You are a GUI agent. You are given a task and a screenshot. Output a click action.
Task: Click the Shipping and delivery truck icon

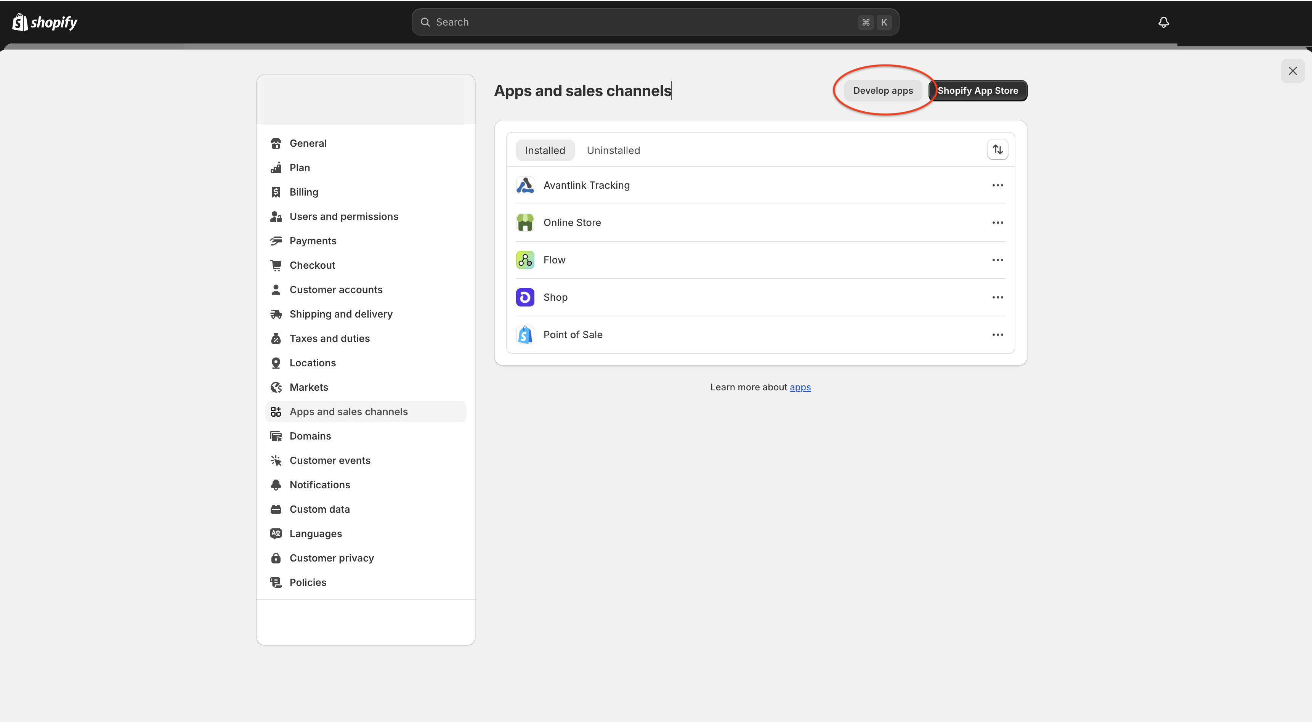(x=276, y=314)
